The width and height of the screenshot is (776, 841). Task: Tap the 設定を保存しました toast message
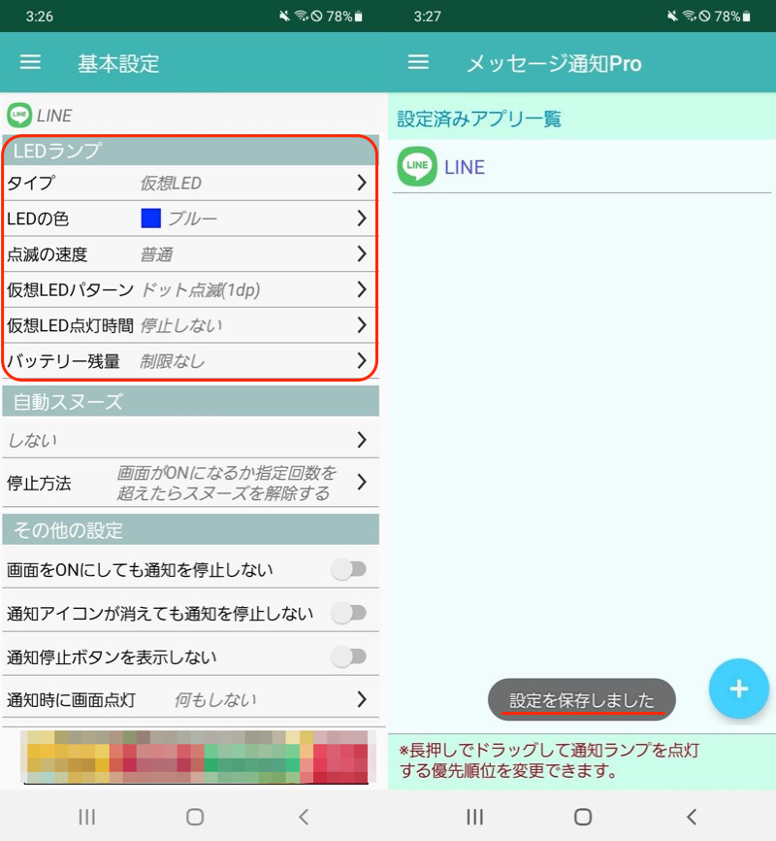581,700
